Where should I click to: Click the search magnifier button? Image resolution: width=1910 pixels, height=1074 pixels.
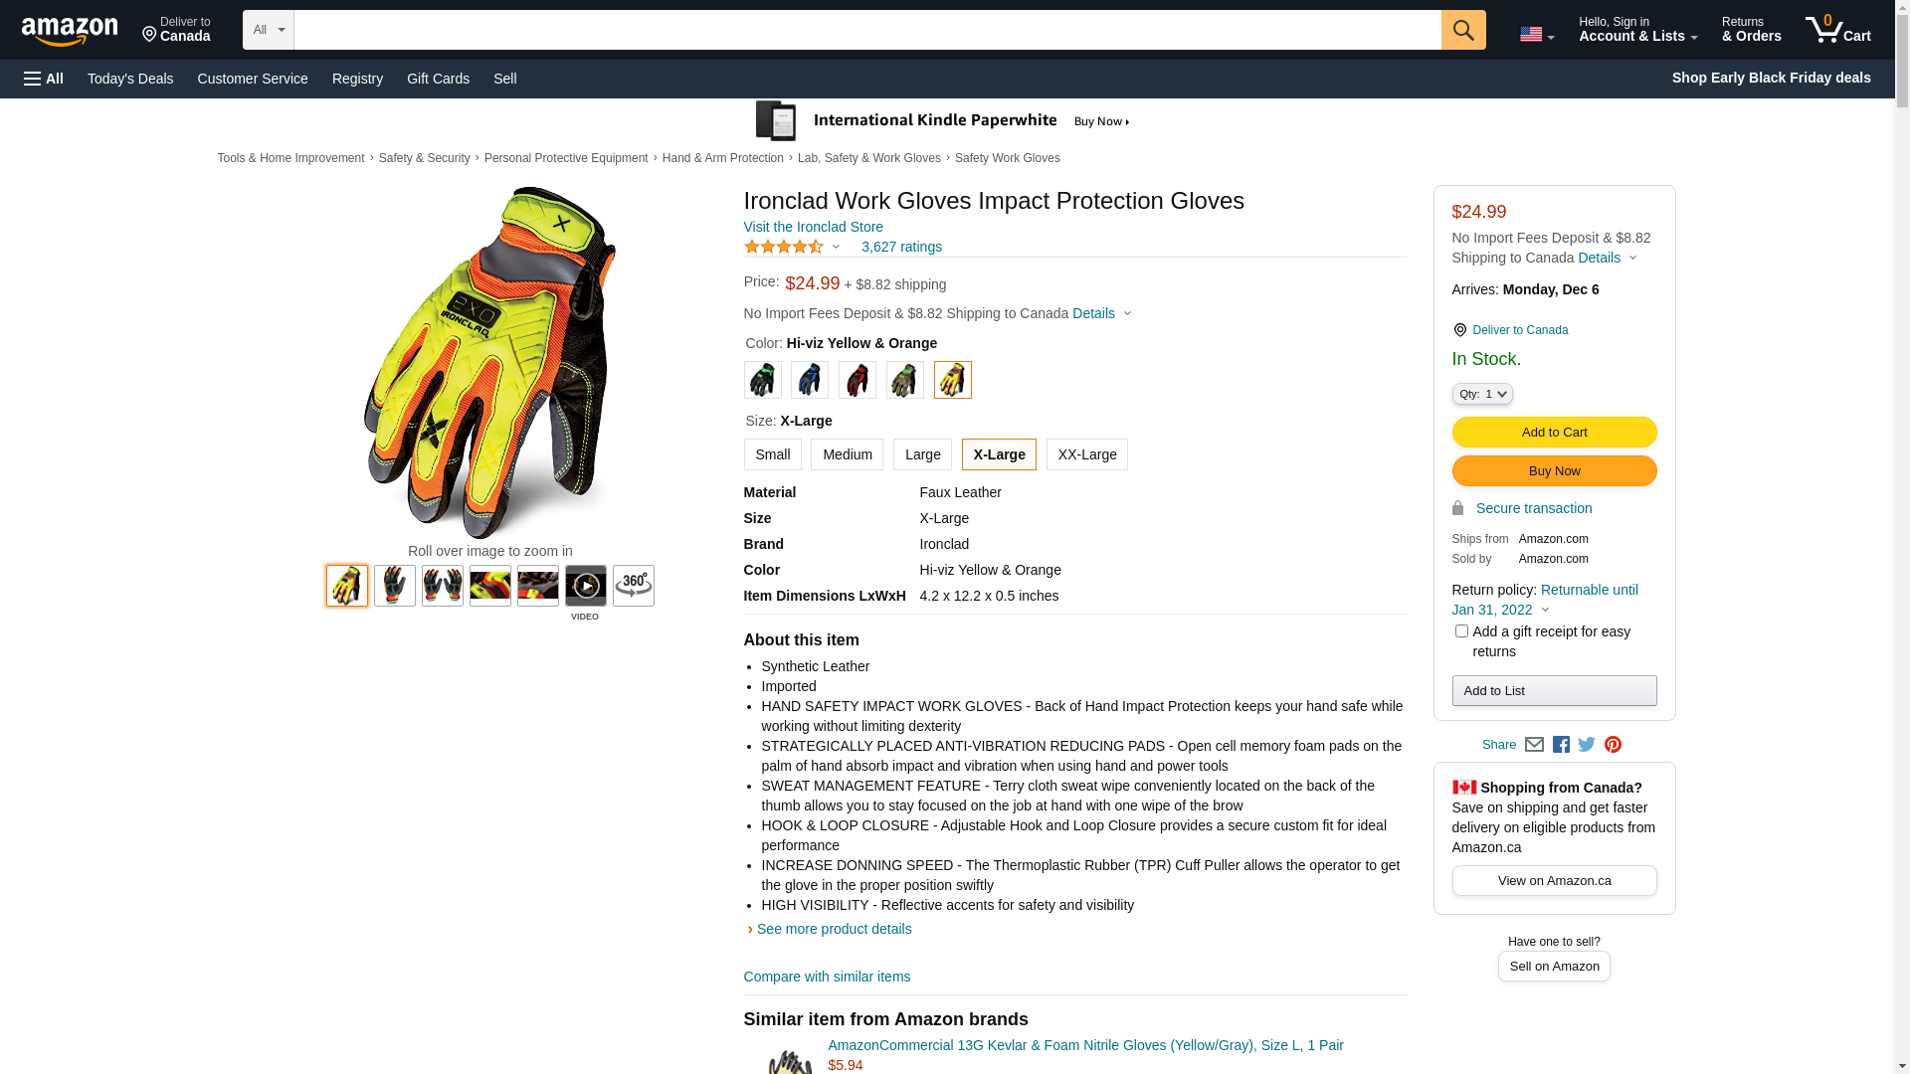1463,30
